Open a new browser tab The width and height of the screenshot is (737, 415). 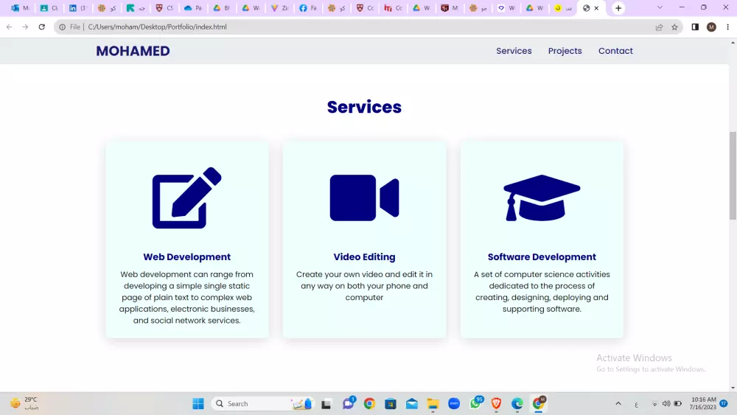pyautogui.click(x=618, y=8)
